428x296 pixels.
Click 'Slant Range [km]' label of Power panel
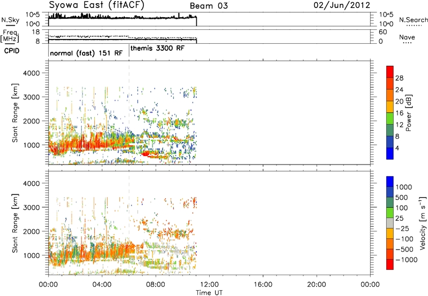pyautogui.click(x=15, y=113)
